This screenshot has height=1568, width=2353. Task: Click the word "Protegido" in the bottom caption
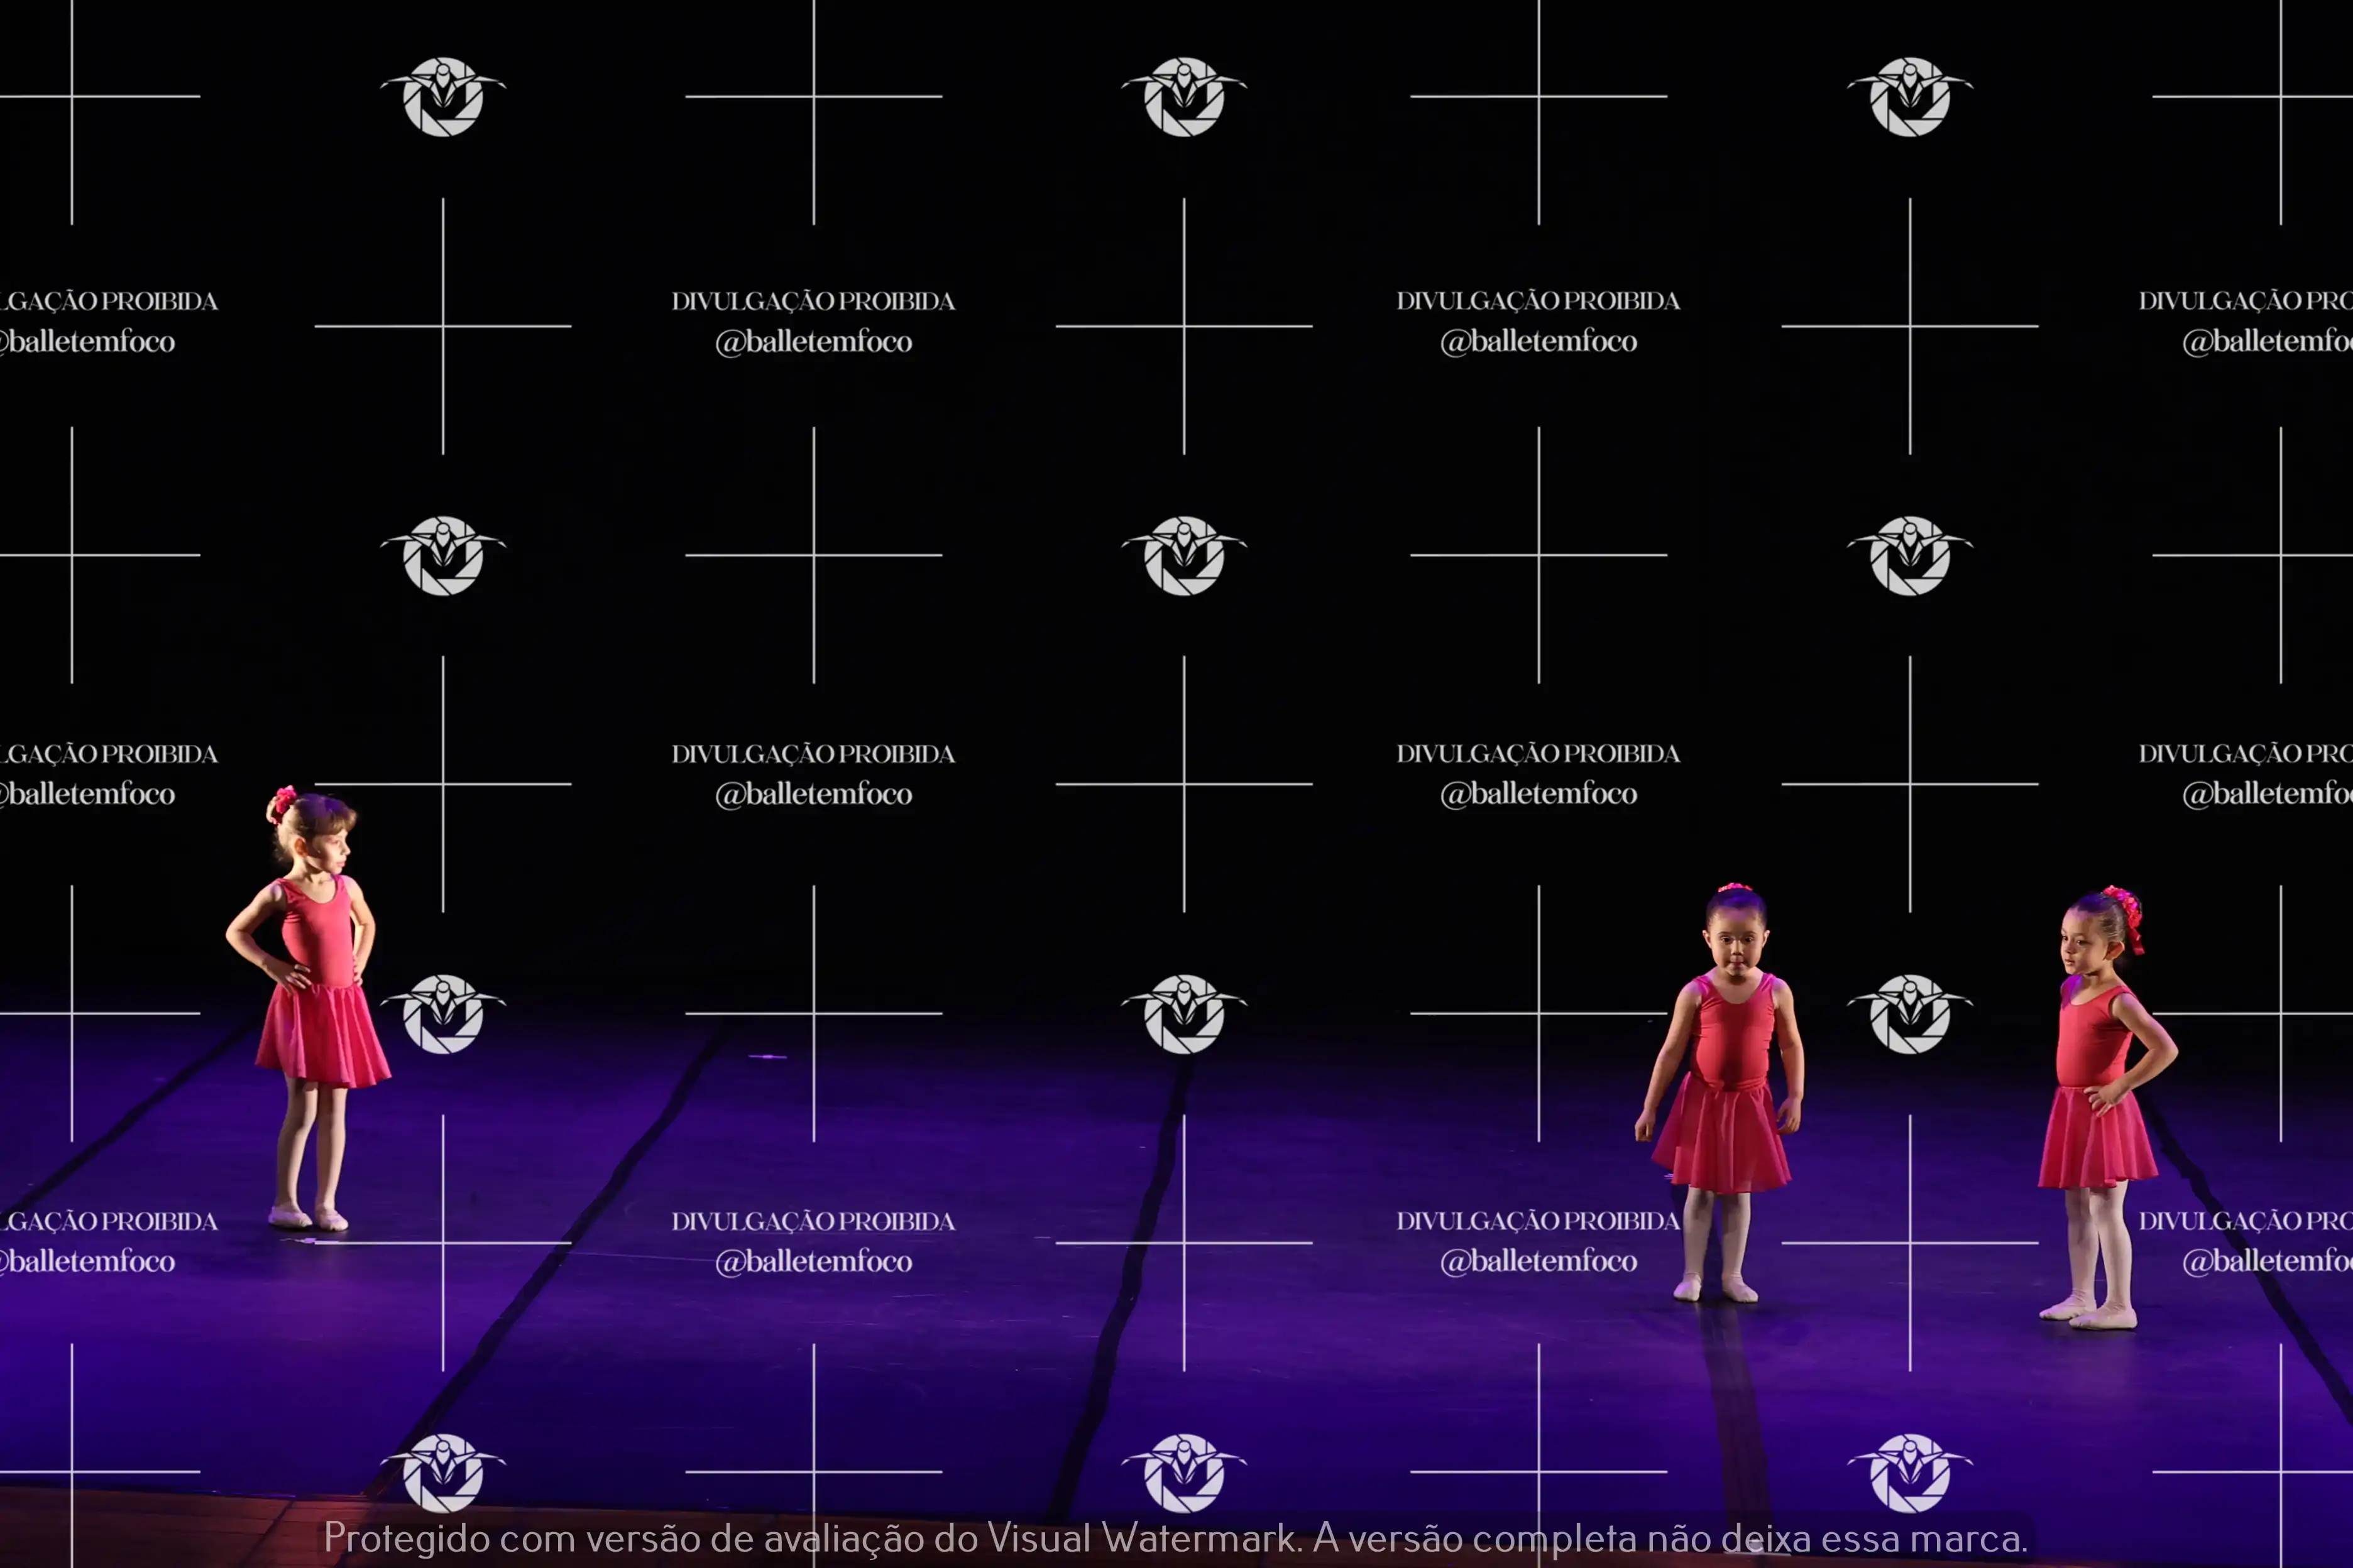tap(406, 1538)
